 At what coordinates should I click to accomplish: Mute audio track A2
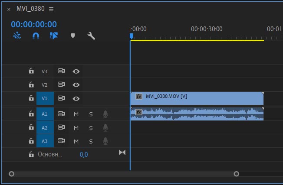pyautogui.click(x=76, y=128)
